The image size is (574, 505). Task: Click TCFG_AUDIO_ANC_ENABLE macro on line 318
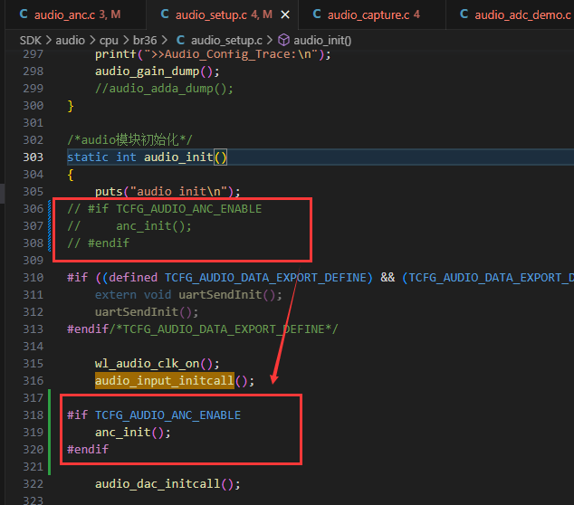click(x=167, y=415)
